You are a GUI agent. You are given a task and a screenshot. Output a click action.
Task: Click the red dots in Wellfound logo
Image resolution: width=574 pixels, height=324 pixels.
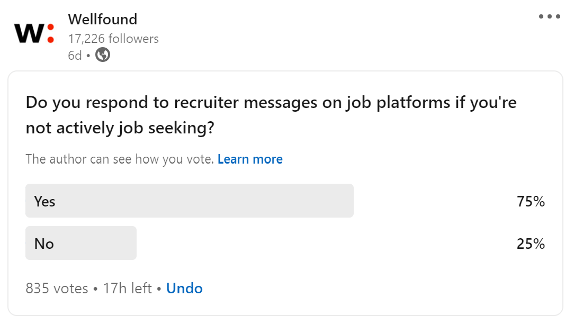coord(50,33)
